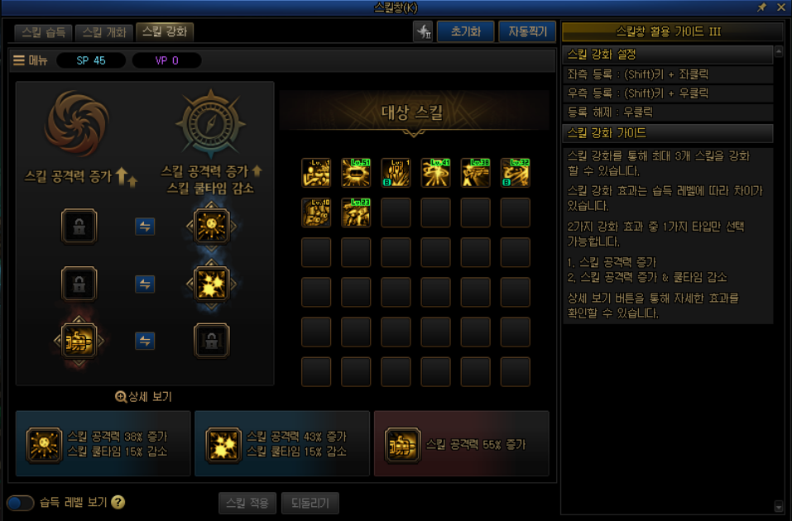The width and height of the screenshot is (792, 521).
Task: Select the Lv.41 skill icon in target skills
Action: pyautogui.click(x=435, y=173)
